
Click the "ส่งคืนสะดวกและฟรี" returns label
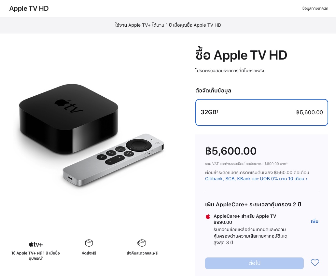(142, 253)
